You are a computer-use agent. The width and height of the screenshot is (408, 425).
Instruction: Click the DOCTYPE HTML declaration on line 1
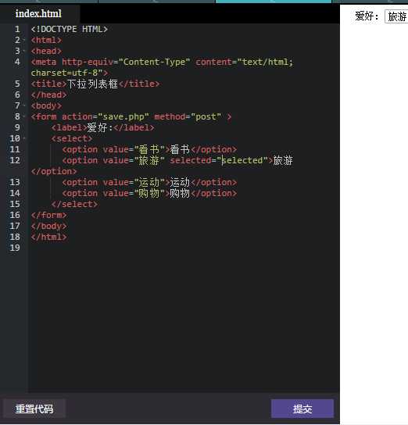[69, 29]
